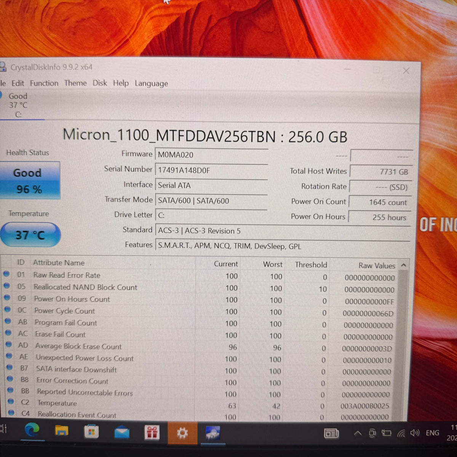The image size is (457, 457).
Task: Click the Good 96 % health status button
Action: pyautogui.click(x=30, y=181)
